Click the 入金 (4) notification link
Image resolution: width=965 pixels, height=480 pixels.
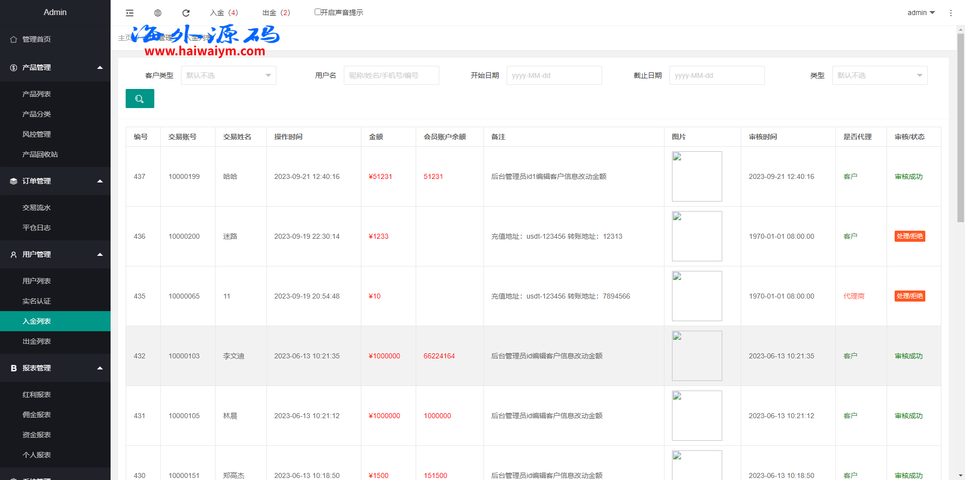[224, 13]
